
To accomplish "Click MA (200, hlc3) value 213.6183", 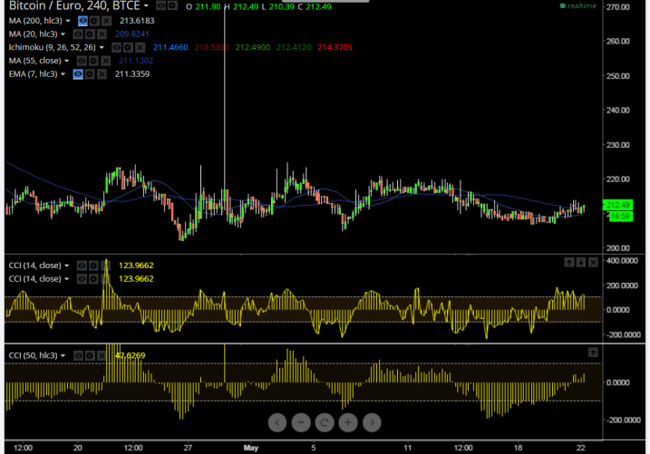I will [x=137, y=21].
